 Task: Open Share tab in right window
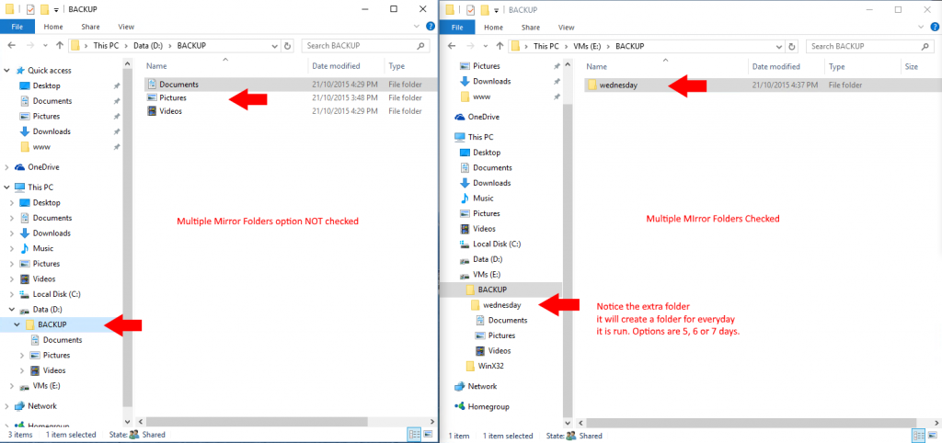531,27
